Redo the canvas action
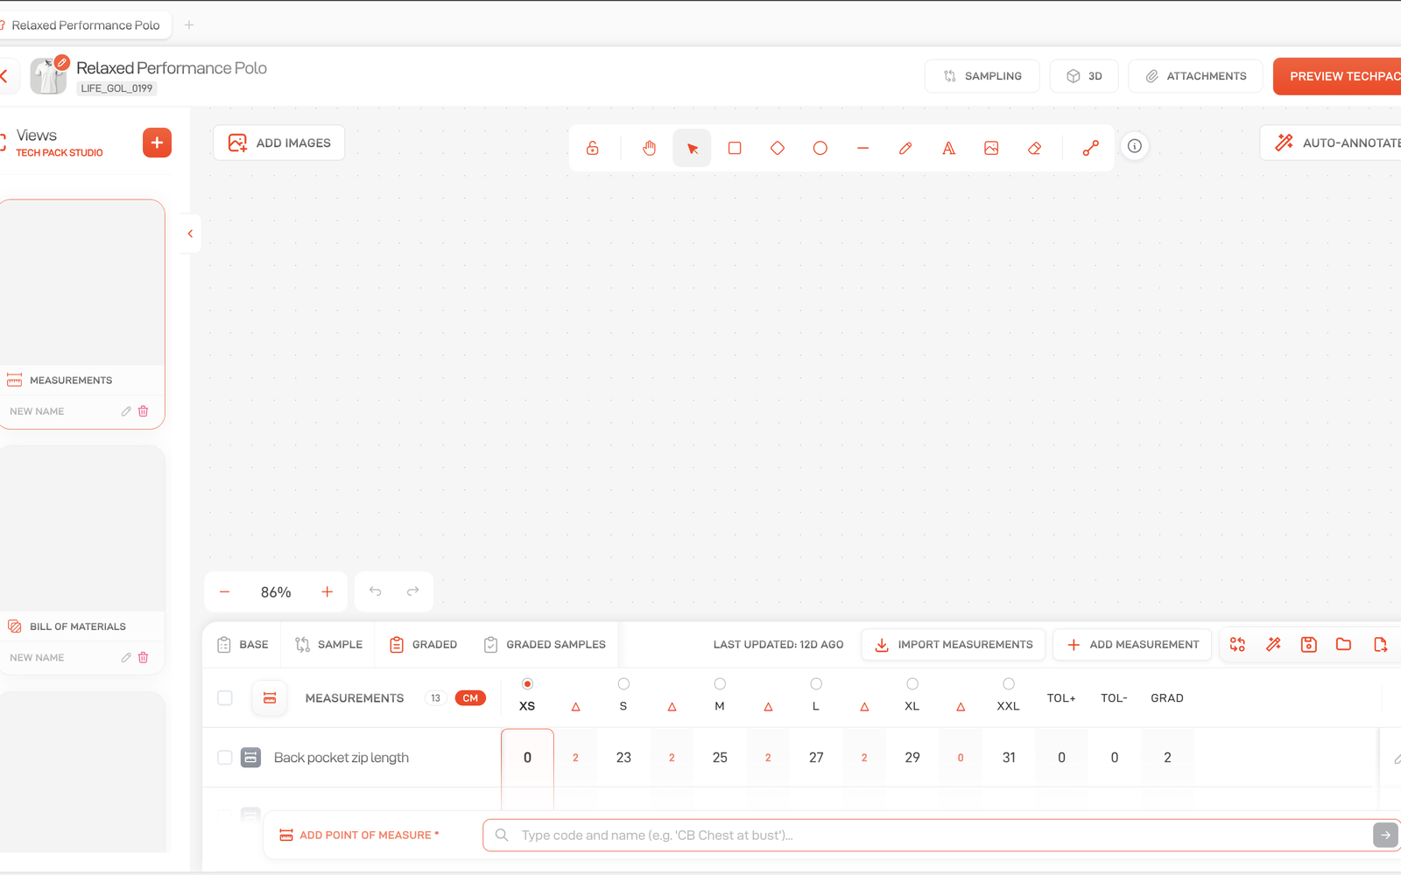Viewport: 1401px width, 875px height. (412, 591)
